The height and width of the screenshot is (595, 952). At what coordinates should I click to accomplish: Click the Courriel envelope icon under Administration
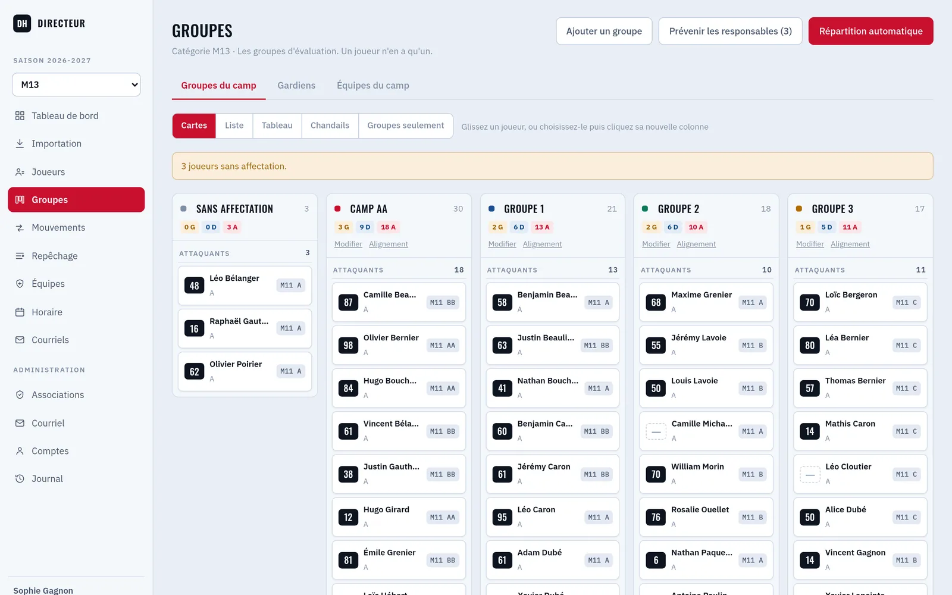click(x=20, y=423)
